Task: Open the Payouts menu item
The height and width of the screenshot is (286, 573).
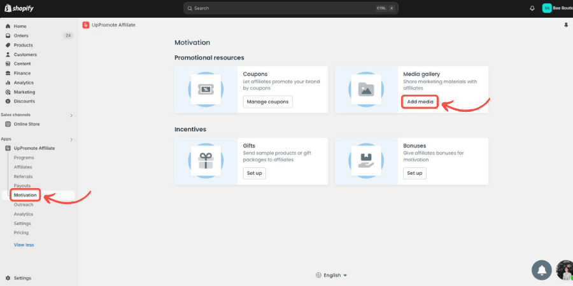Action: click(x=22, y=186)
